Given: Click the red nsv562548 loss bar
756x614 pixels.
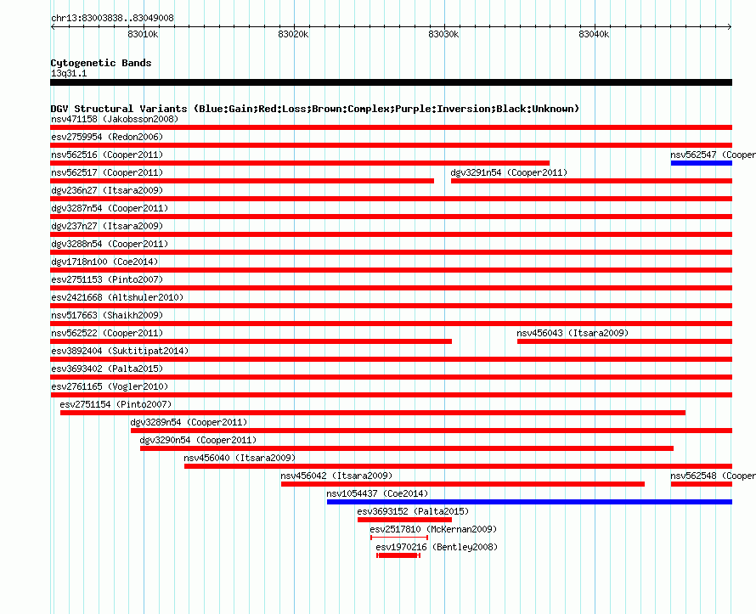Looking at the screenshot, I should (701, 484).
